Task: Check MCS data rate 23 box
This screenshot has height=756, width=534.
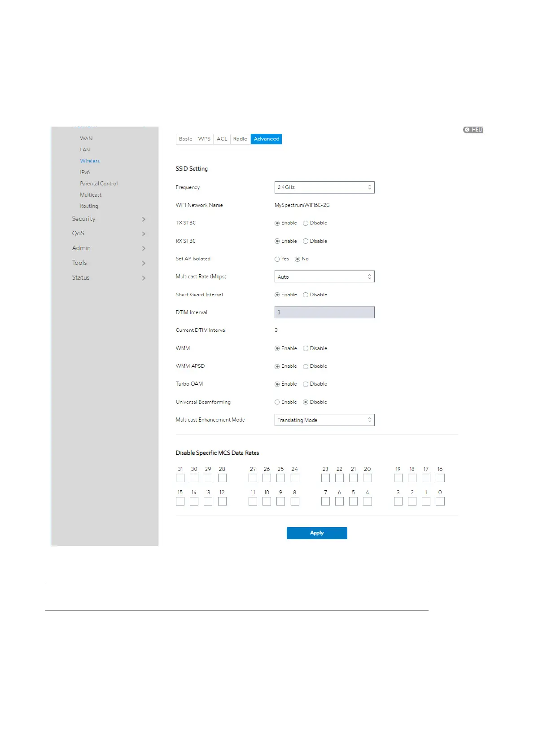Action: click(325, 478)
